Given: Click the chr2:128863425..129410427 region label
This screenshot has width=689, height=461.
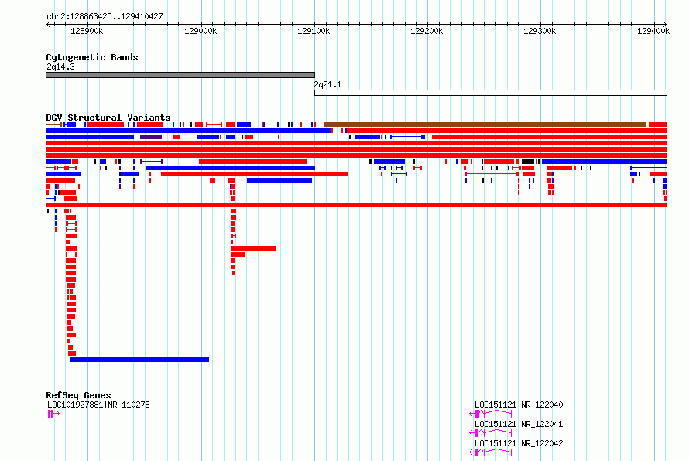Looking at the screenshot, I should click(x=105, y=17).
